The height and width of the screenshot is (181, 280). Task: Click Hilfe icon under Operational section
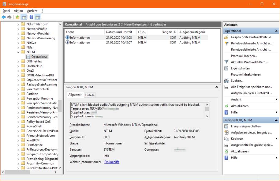226,112
